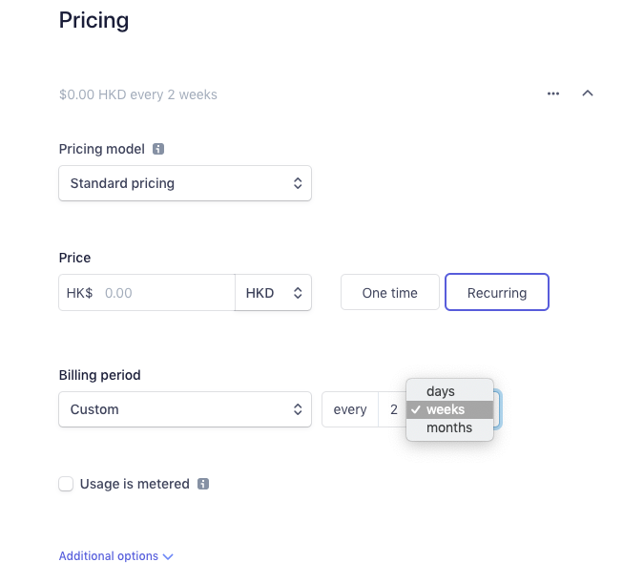Choose months from the interval menu
Image resolution: width=623 pixels, height=583 pixels.
(x=449, y=427)
